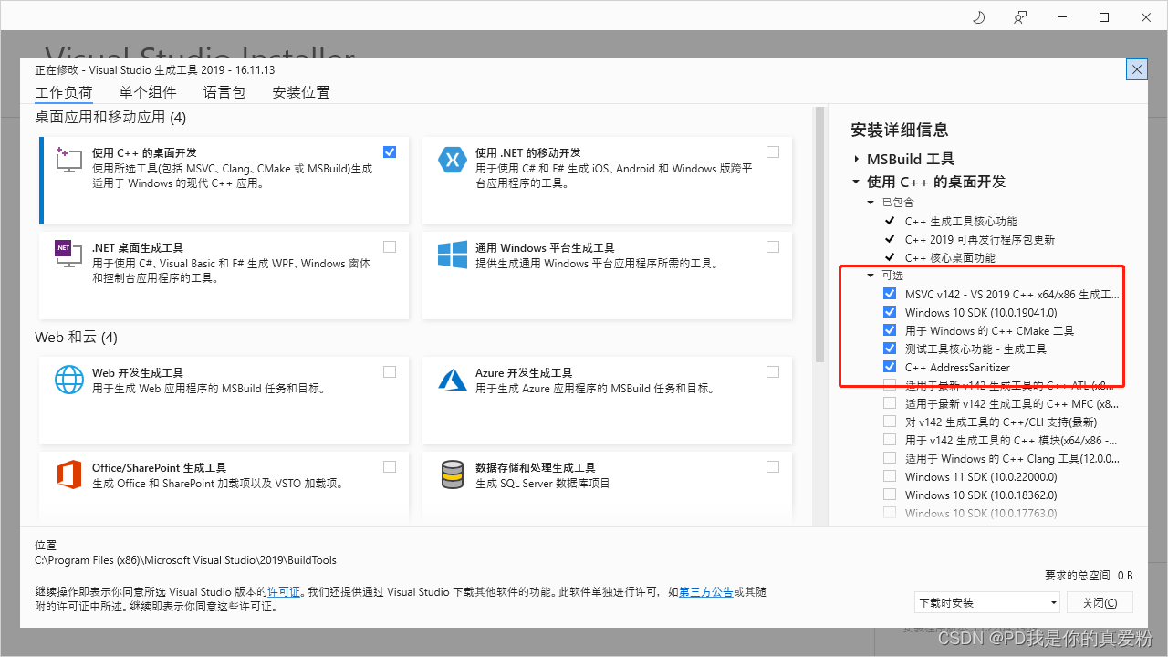
Task: Check Windows 10 SDK (10.0.18362.0) option
Action: pos(890,495)
